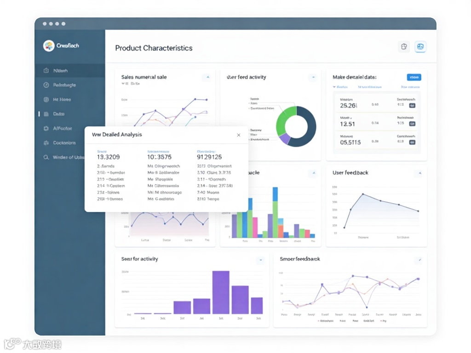Select the Relmbugte sidebar entry
Screen dimensions: 471x353
[64, 85]
